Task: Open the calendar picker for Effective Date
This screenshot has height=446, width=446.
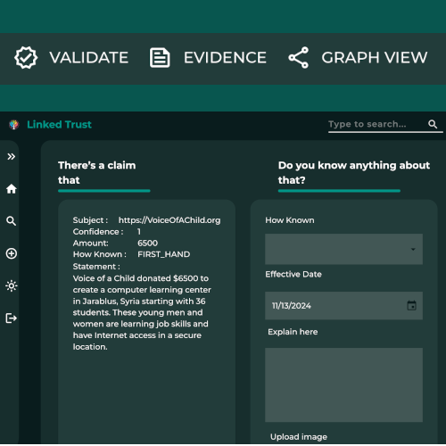Action: [x=411, y=305]
